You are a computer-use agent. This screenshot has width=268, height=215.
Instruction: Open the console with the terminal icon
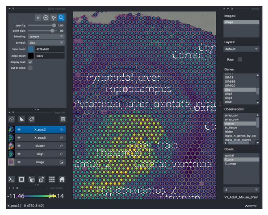pyautogui.click(x=12, y=179)
